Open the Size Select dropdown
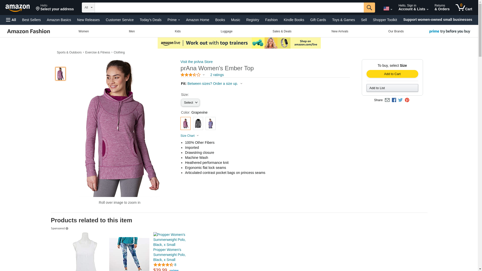This screenshot has height=271, width=482. (x=190, y=102)
